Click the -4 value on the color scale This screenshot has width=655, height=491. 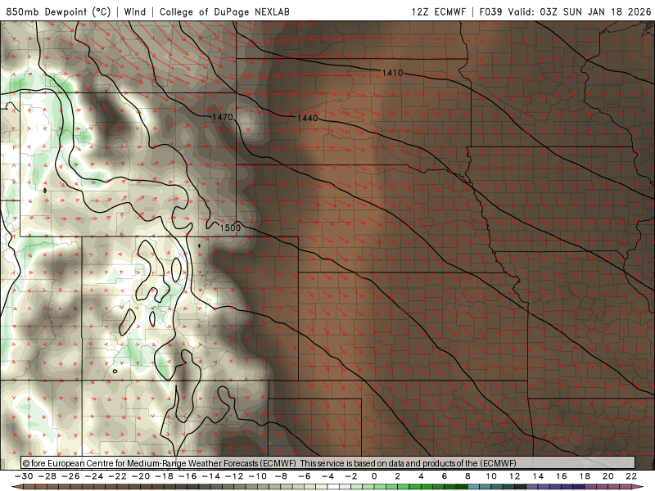click(x=328, y=476)
